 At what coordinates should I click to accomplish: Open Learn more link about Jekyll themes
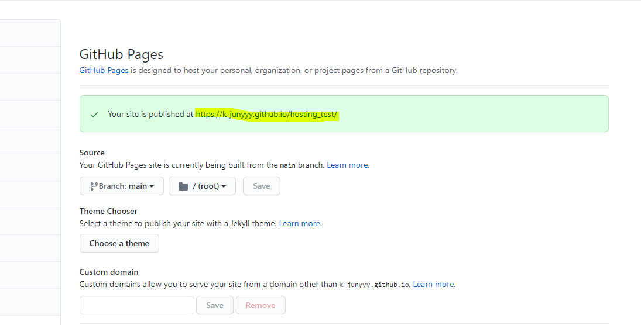[300, 223]
